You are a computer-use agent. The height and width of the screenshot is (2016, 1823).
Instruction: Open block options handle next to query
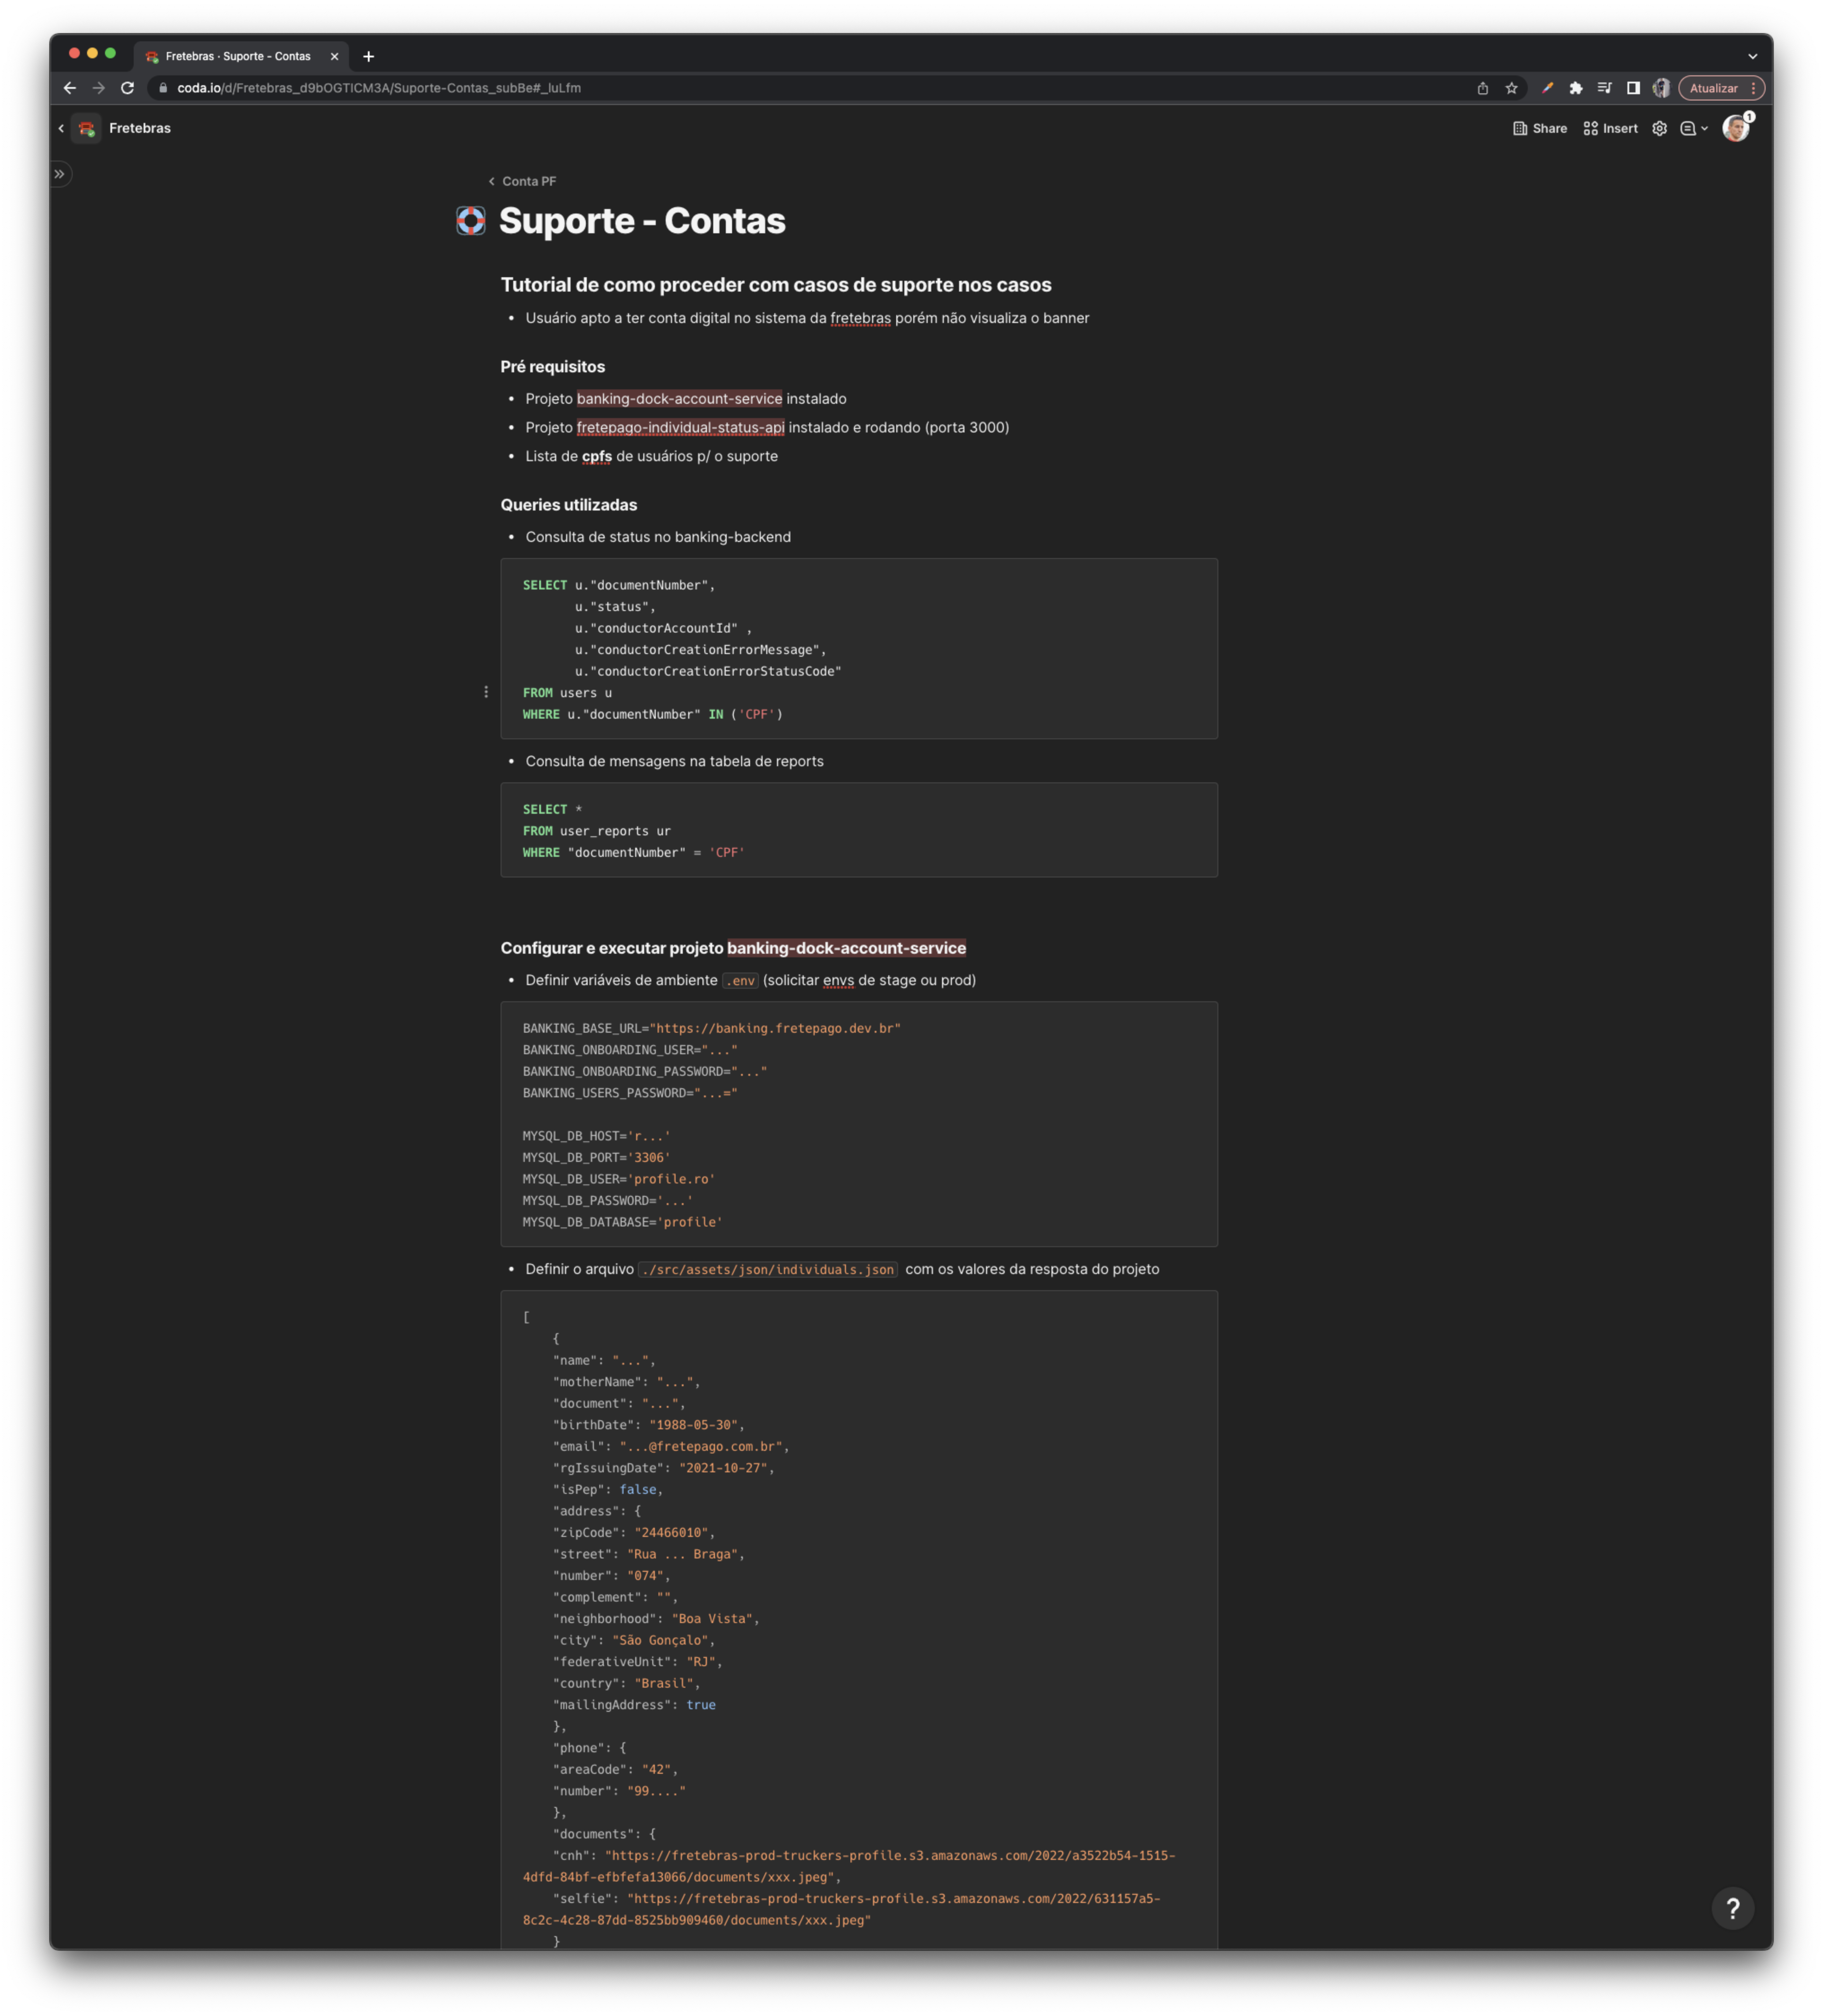click(x=486, y=692)
